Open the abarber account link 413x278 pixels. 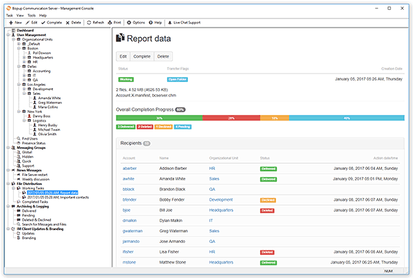(x=129, y=168)
